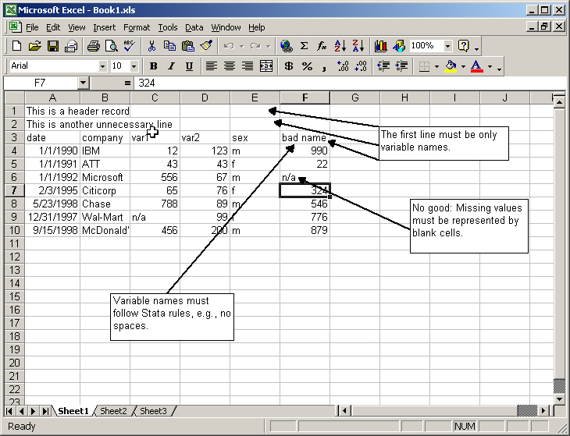Sort descending with Z-A icon
570x436 pixels.
[358, 46]
